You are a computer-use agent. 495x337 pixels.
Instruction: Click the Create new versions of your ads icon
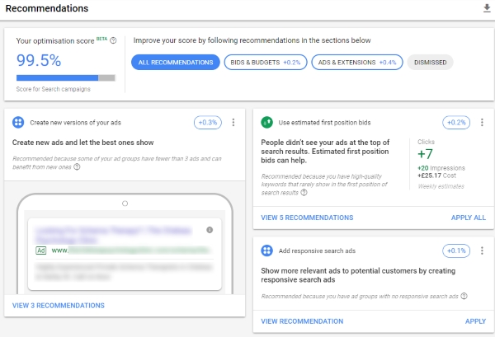[x=19, y=123]
